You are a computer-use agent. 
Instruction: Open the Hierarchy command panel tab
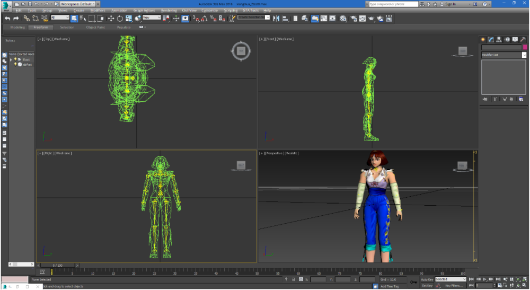[x=499, y=39]
